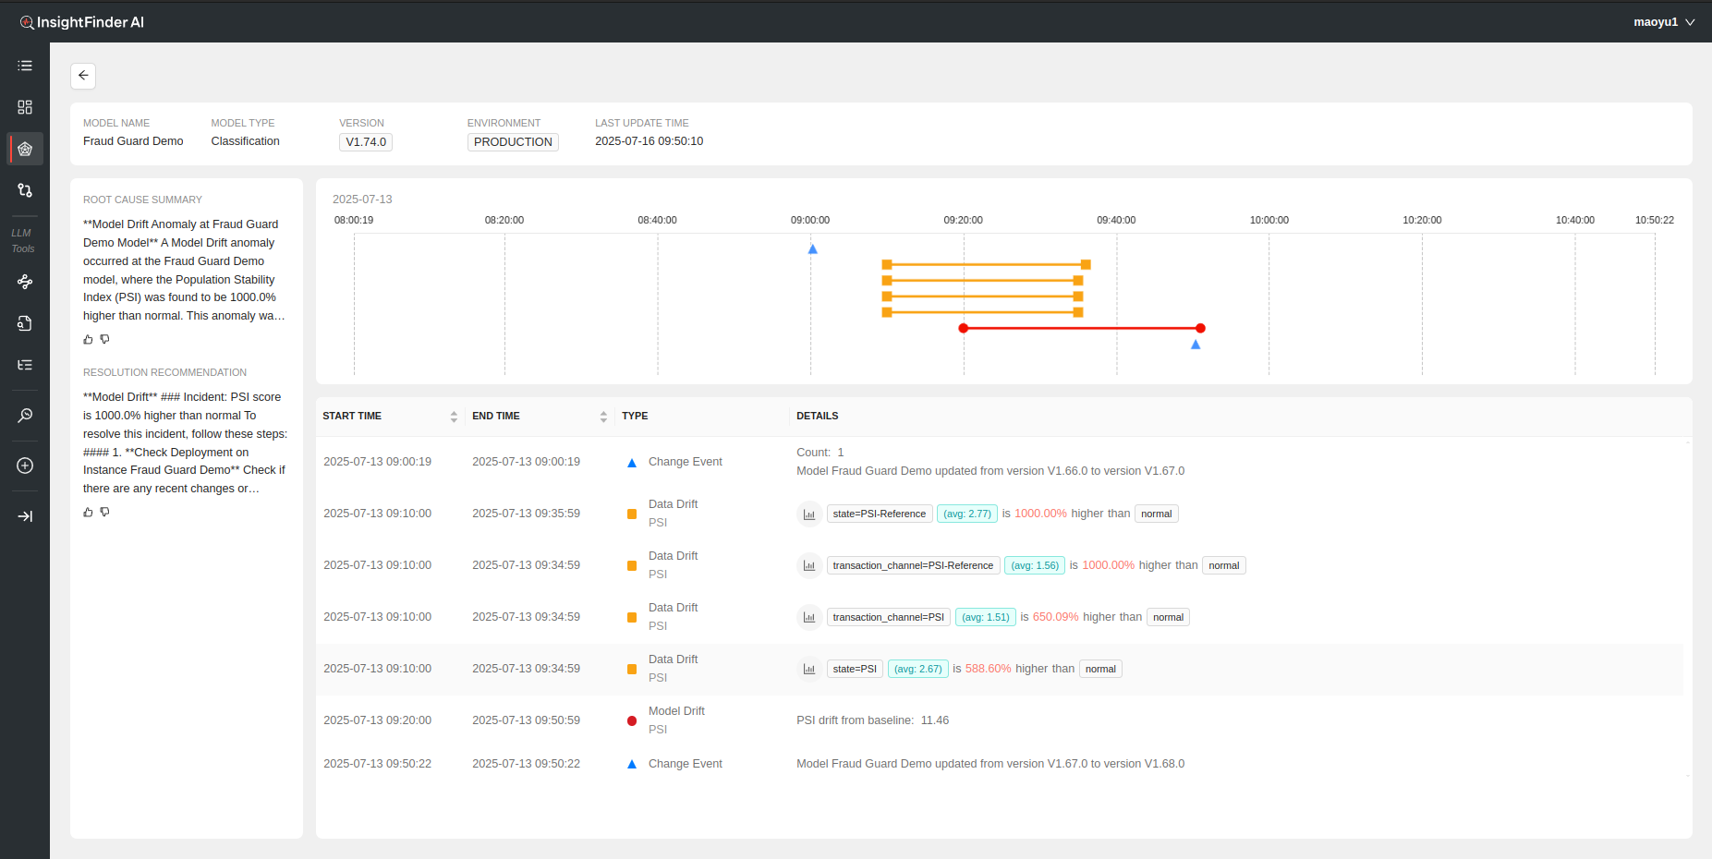Sort table by End Time column
Viewport: 1712px width, 859px height.
pos(603,417)
